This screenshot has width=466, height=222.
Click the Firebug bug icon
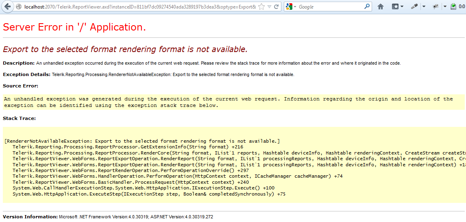coord(436,7)
